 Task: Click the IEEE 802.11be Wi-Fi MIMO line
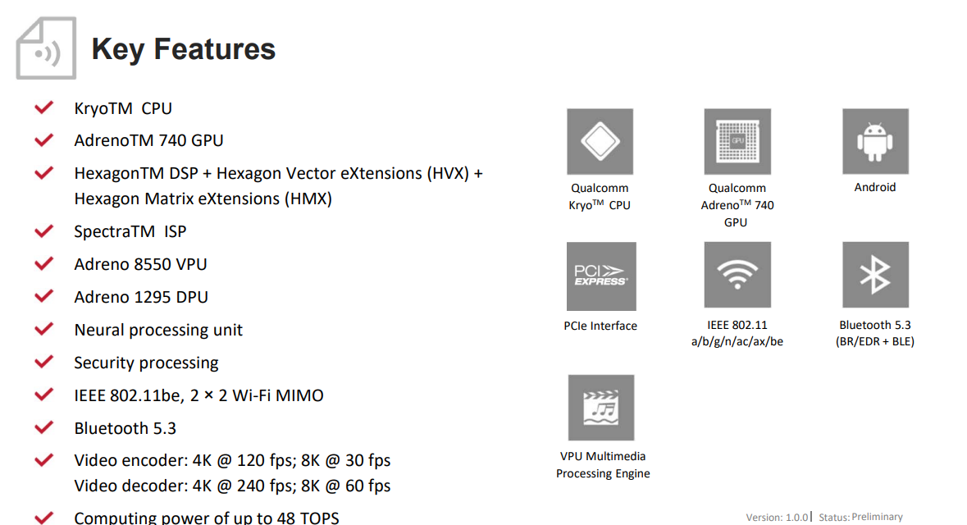point(198,395)
